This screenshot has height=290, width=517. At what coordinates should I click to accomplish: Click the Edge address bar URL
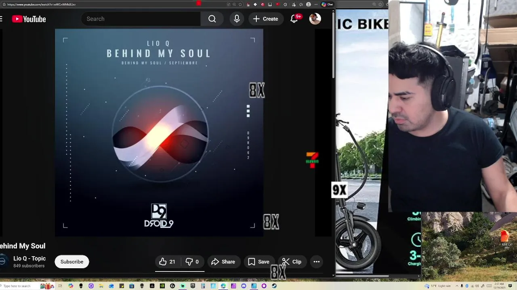(41, 4)
